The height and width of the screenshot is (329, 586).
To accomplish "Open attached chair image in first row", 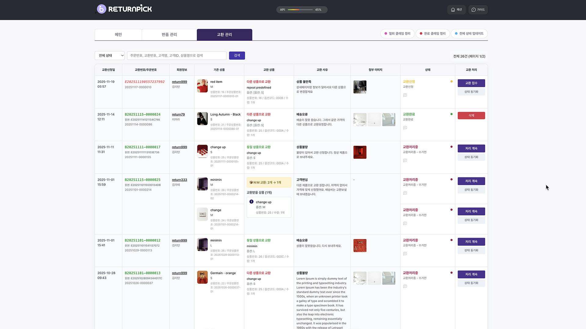I will (360, 87).
